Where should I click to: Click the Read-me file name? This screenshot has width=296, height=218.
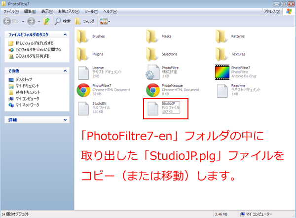(x=238, y=85)
